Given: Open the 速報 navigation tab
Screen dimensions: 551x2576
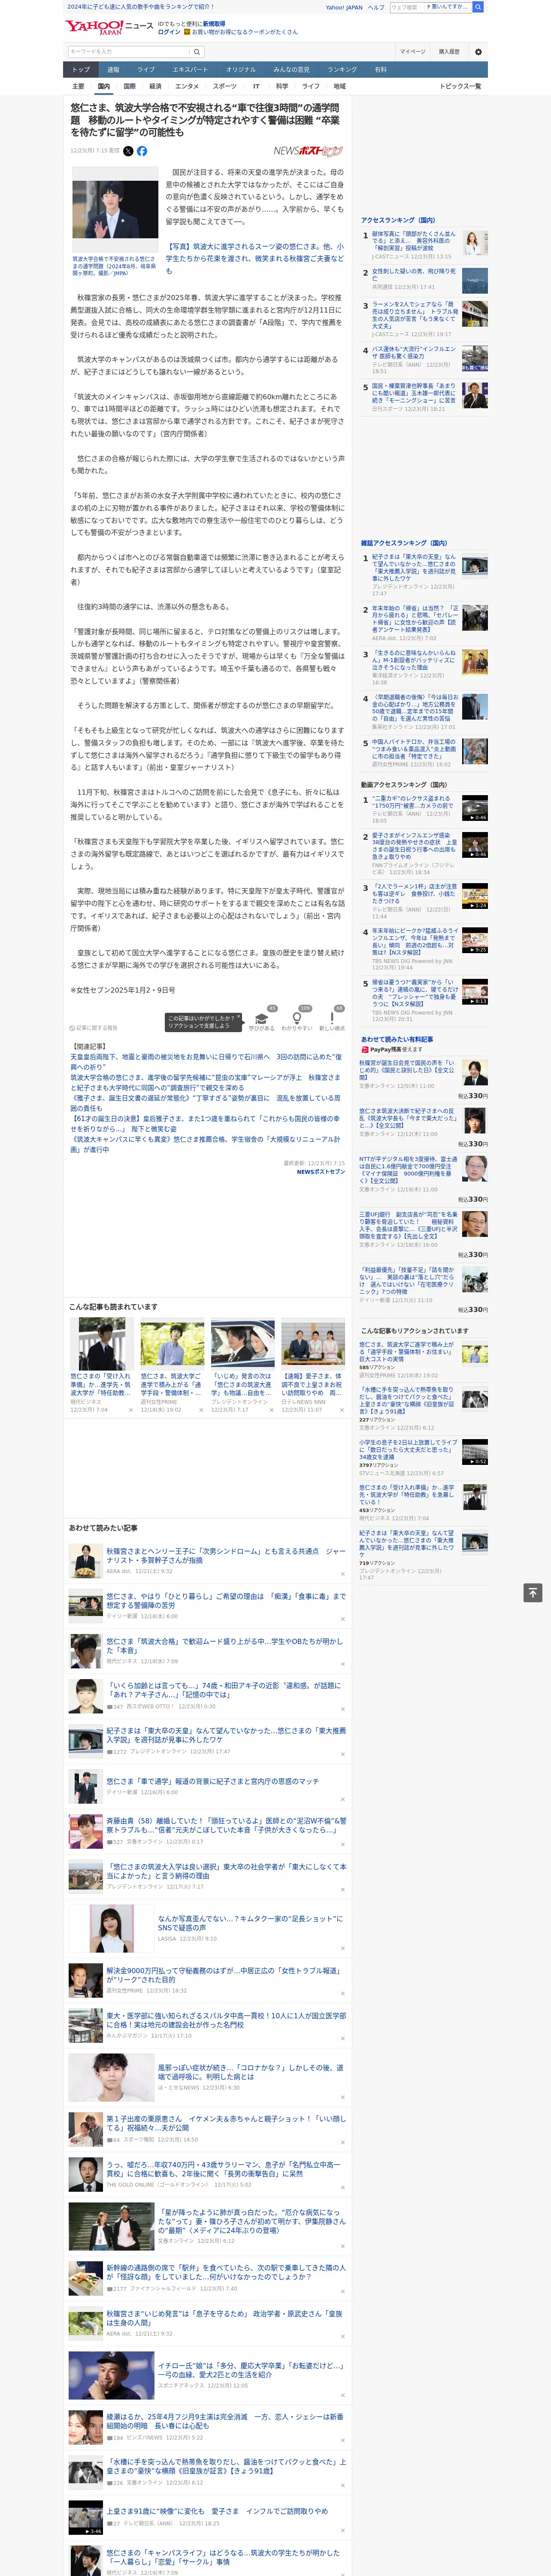Looking at the screenshot, I should pyautogui.click(x=113, y=70).
